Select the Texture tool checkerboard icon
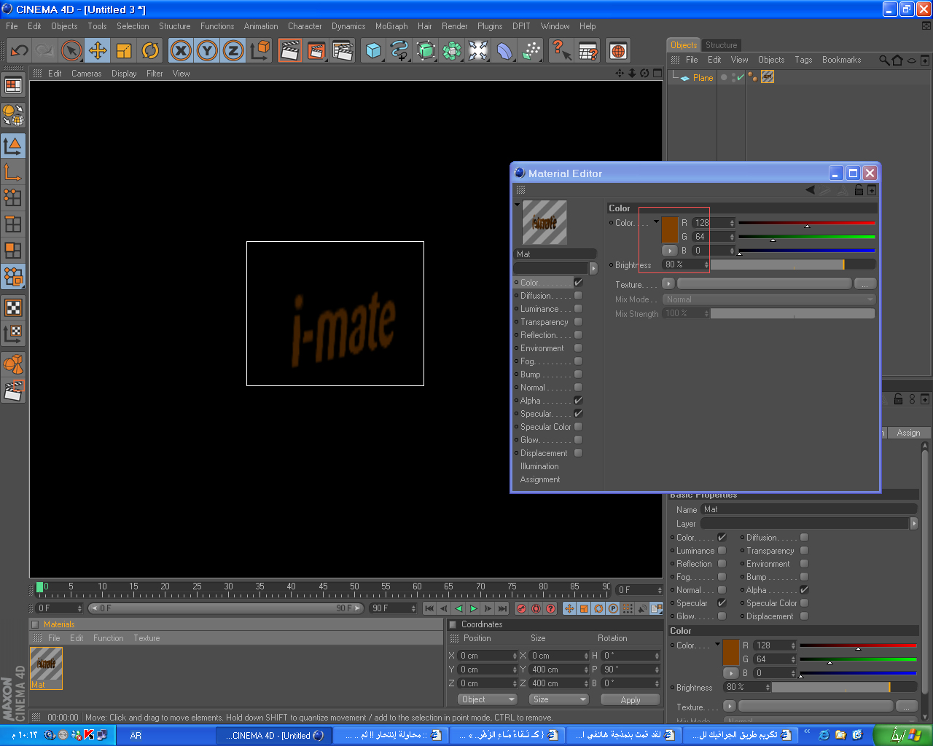 [x=13, y=307]
